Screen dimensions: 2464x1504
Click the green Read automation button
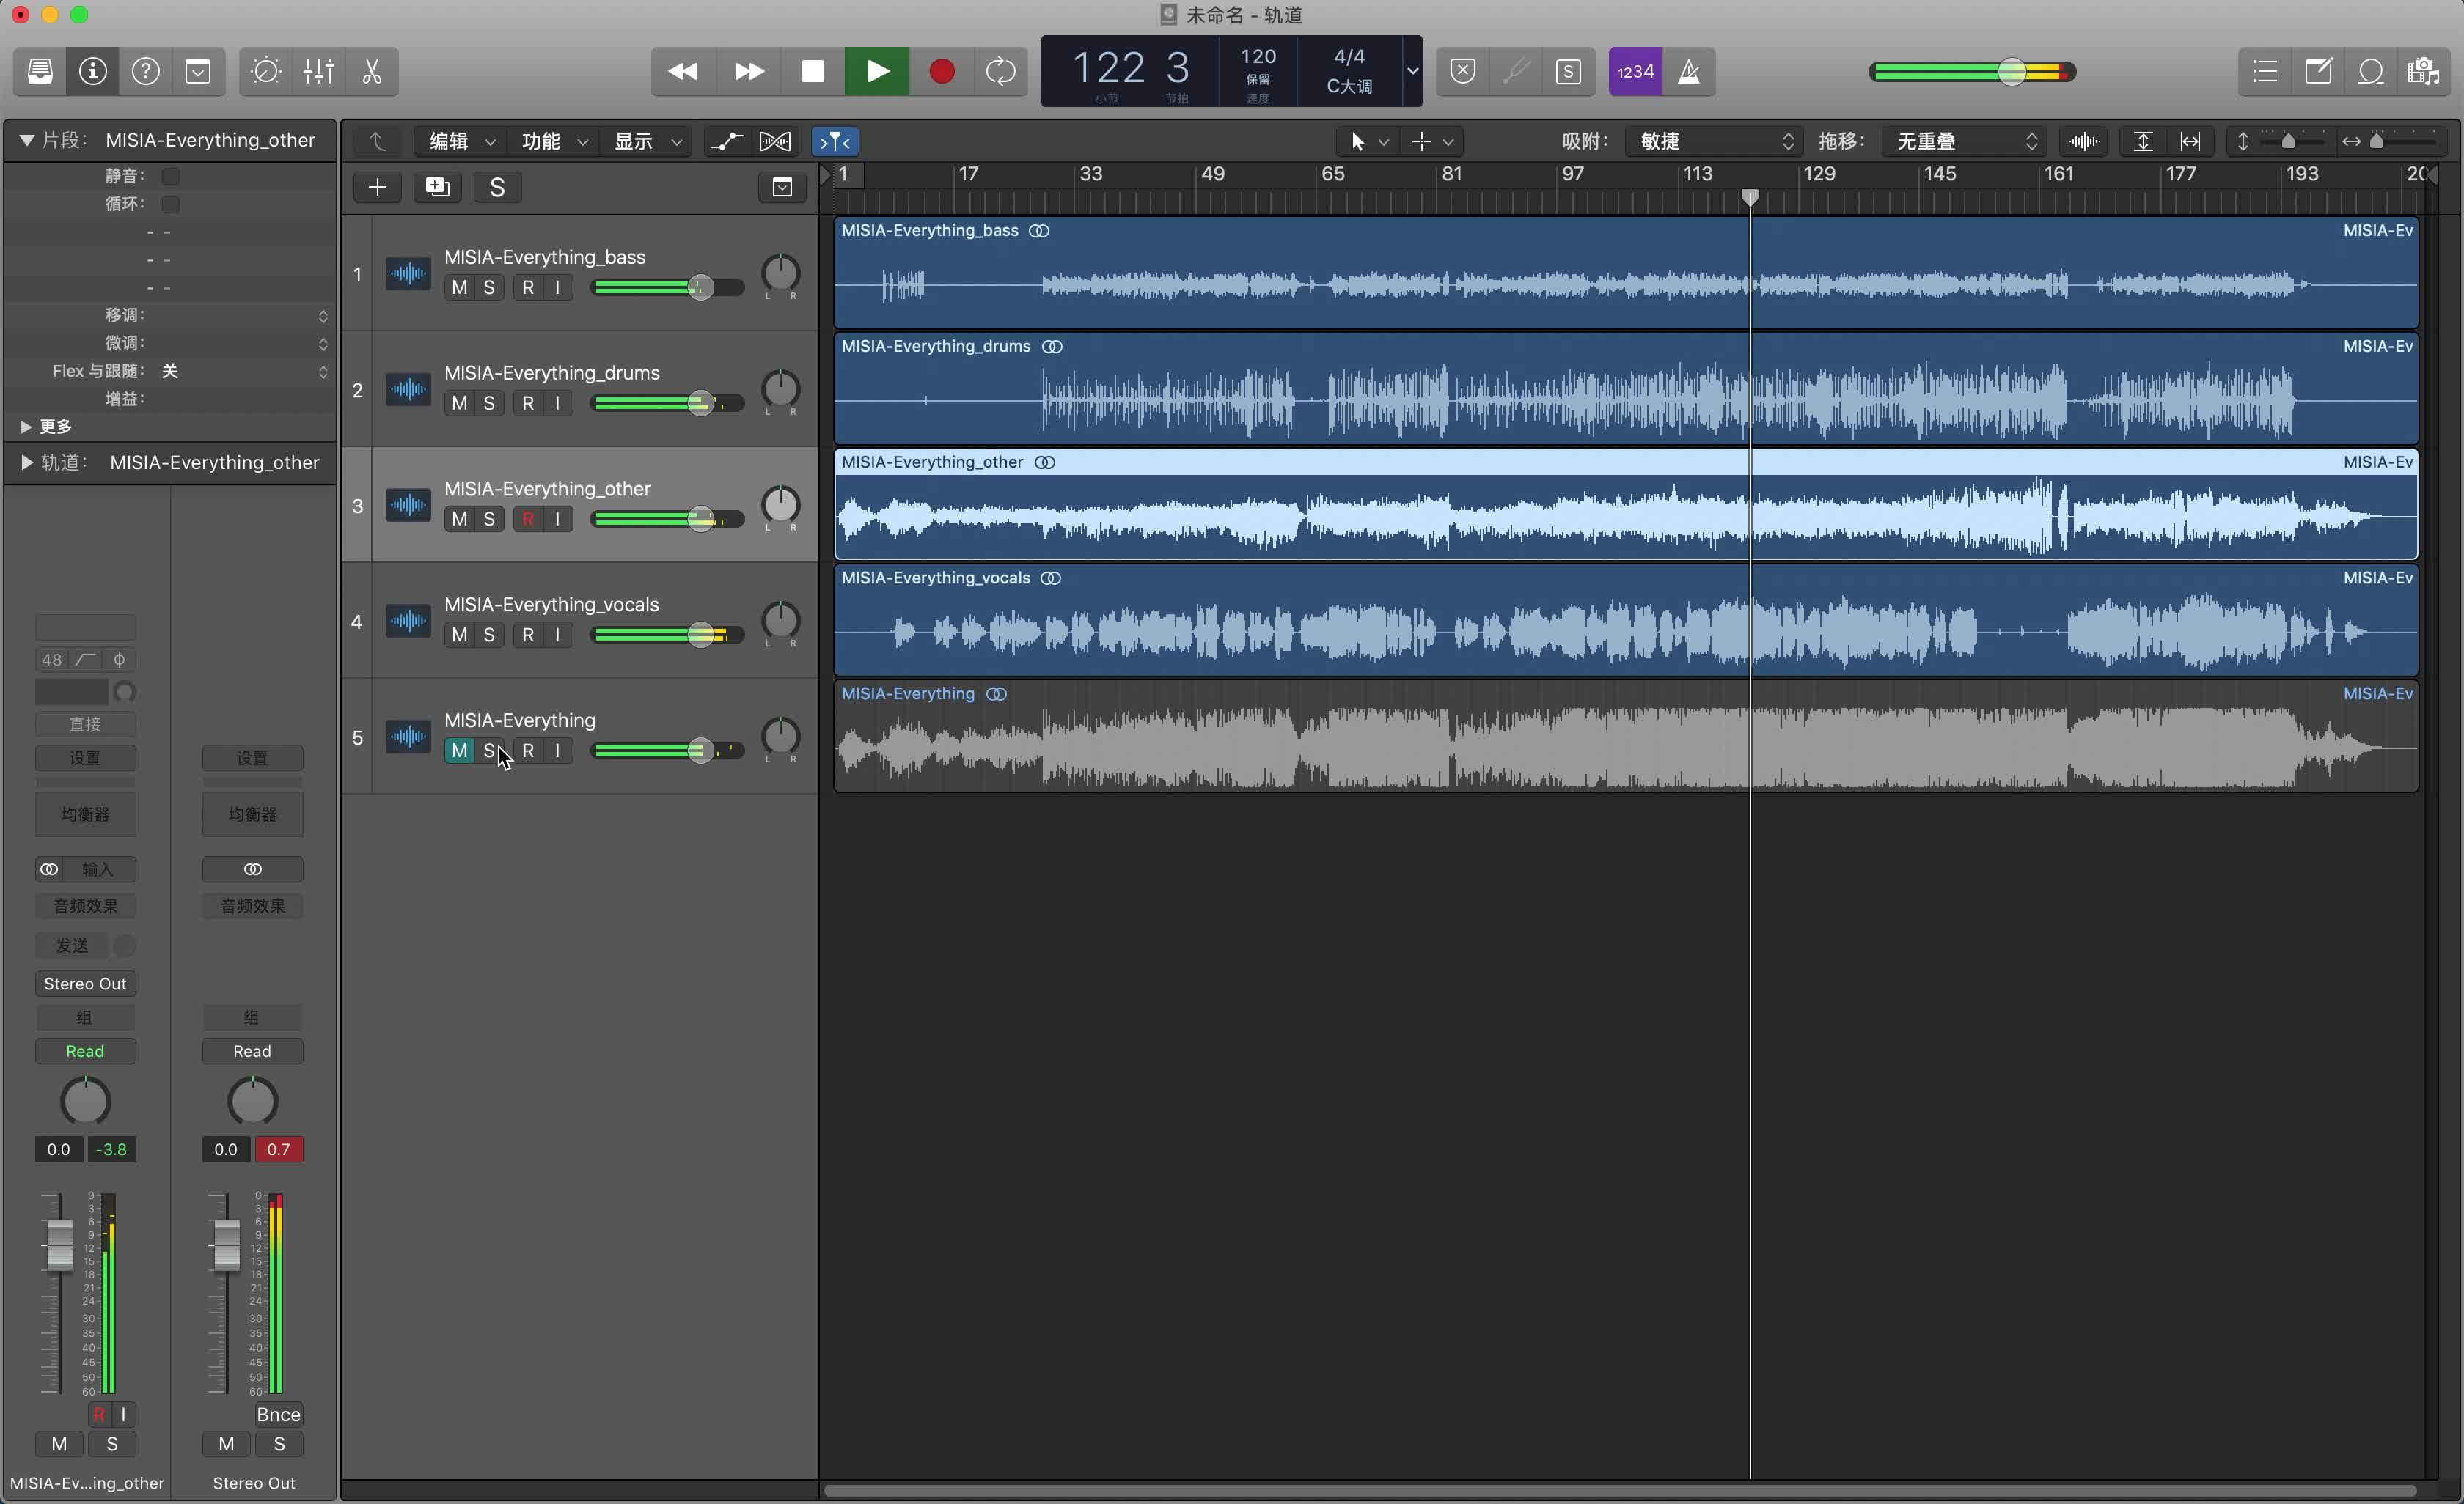click(x=85, y=1051)
